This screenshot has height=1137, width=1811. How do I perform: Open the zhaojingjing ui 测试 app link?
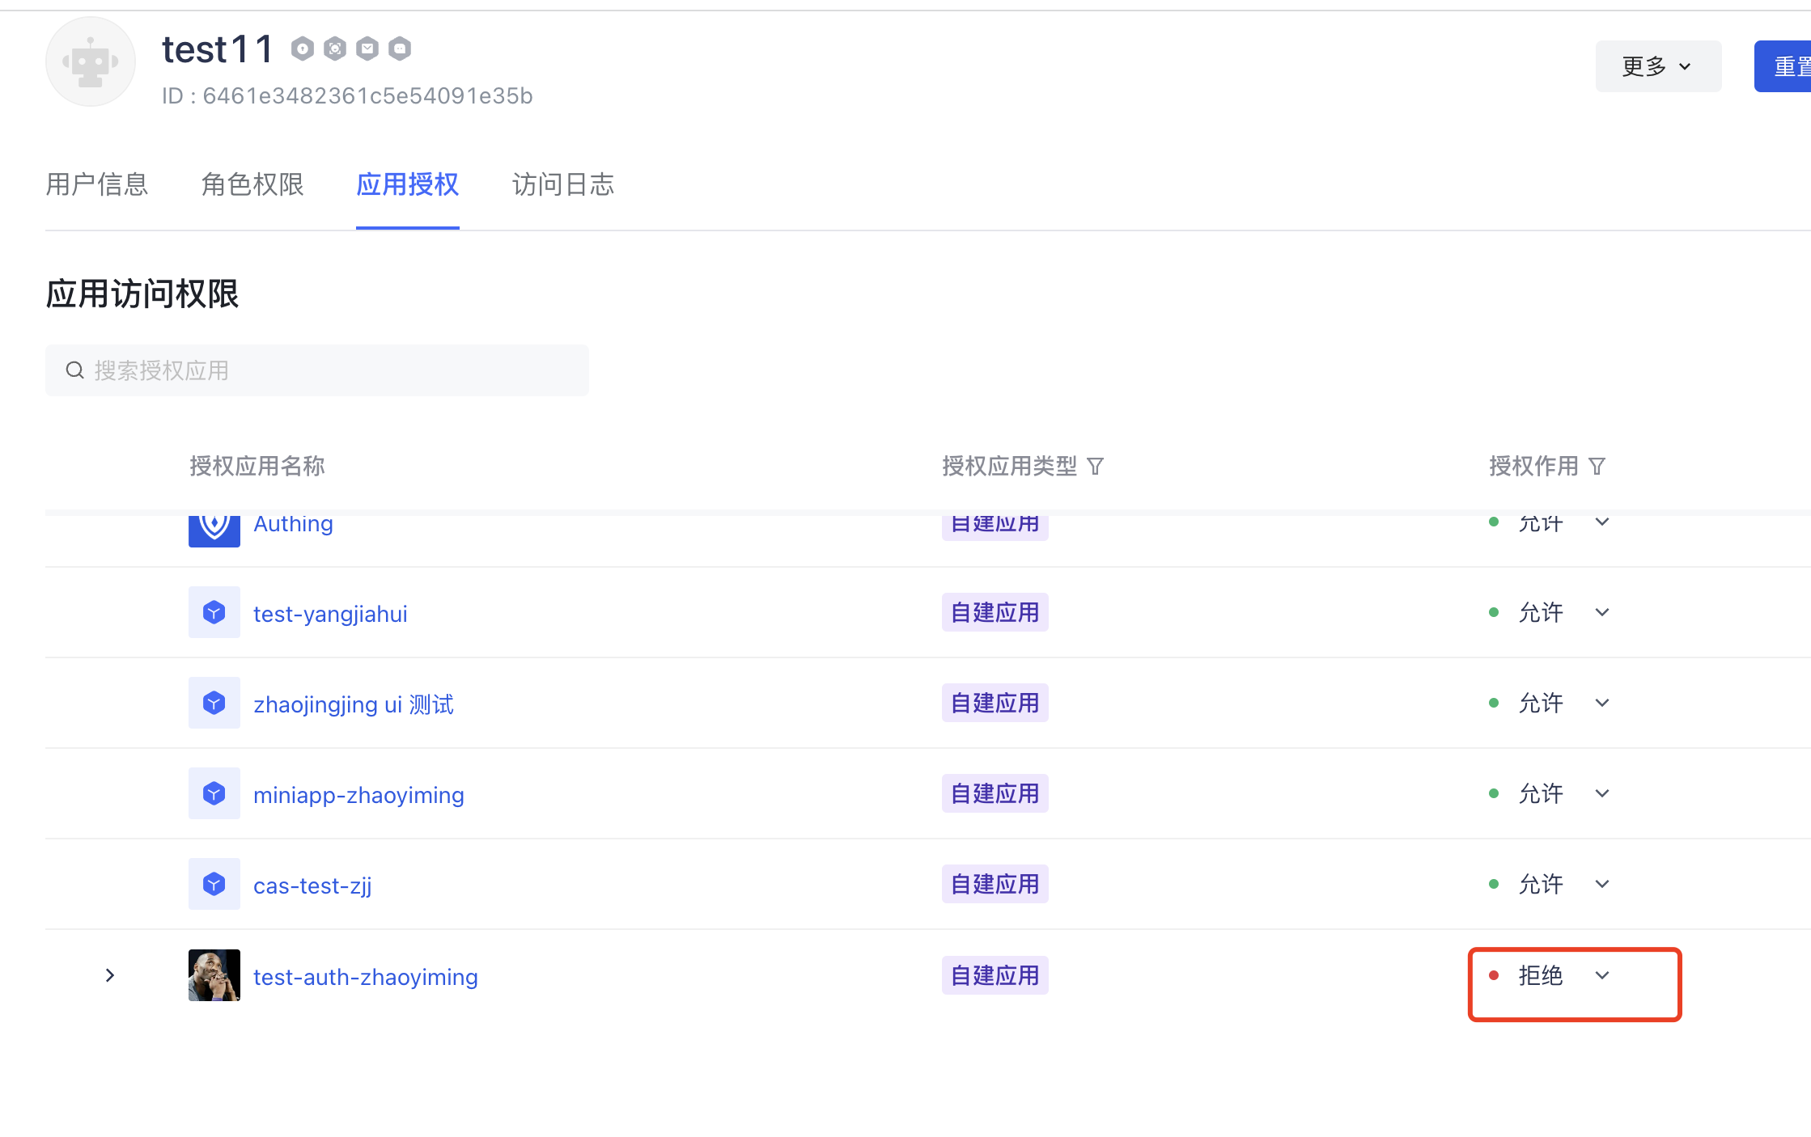(x=354, y=704)
